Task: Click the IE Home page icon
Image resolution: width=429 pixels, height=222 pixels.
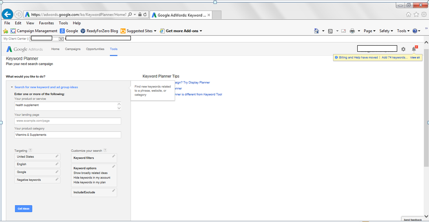Action: pos(316,31)
